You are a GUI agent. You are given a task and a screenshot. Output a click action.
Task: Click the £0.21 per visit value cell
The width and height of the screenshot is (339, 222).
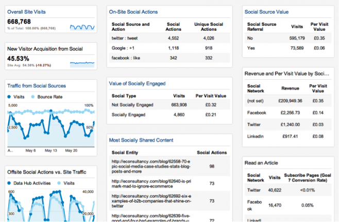coord(211,115)
